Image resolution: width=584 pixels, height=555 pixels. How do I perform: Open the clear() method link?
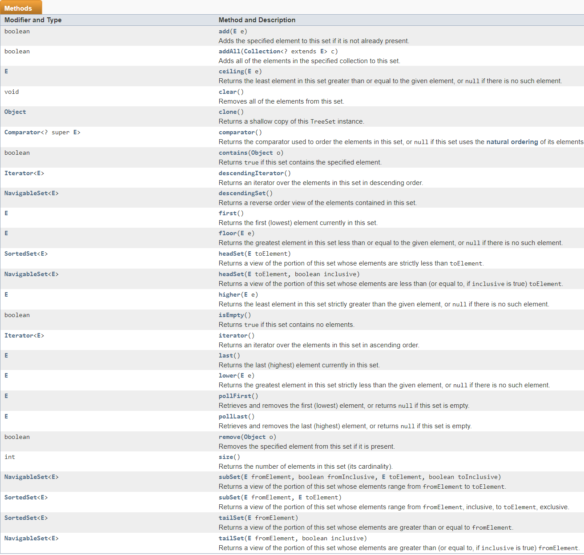click(227, 92)
